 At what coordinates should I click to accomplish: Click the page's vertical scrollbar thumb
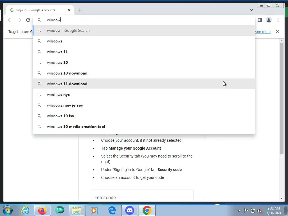point(282,98)
